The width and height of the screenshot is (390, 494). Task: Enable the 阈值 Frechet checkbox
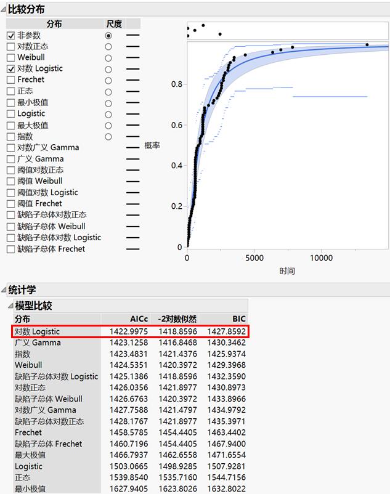click(x=10, y=204)
